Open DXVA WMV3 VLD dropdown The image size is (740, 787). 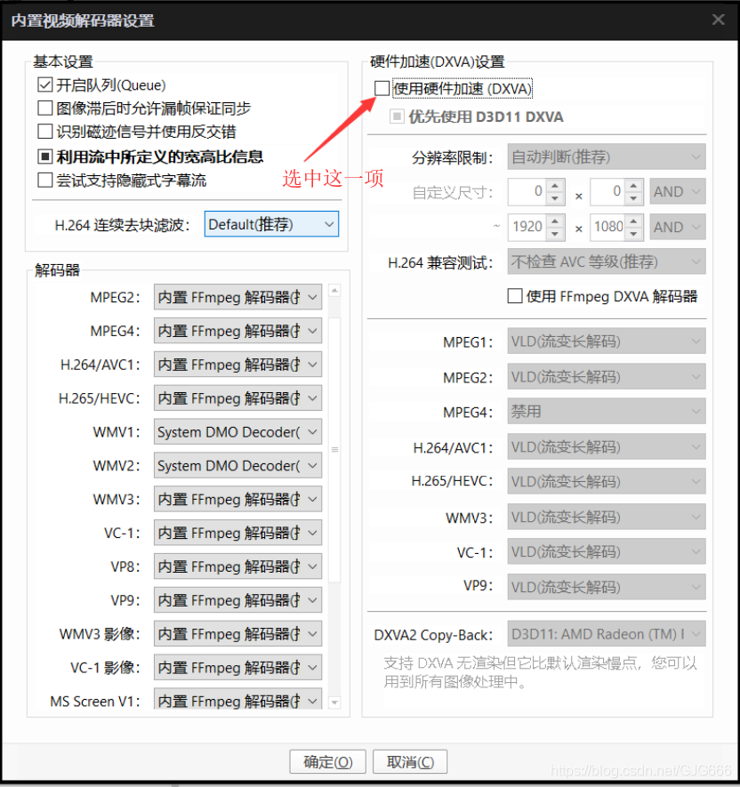pos(607,517)
